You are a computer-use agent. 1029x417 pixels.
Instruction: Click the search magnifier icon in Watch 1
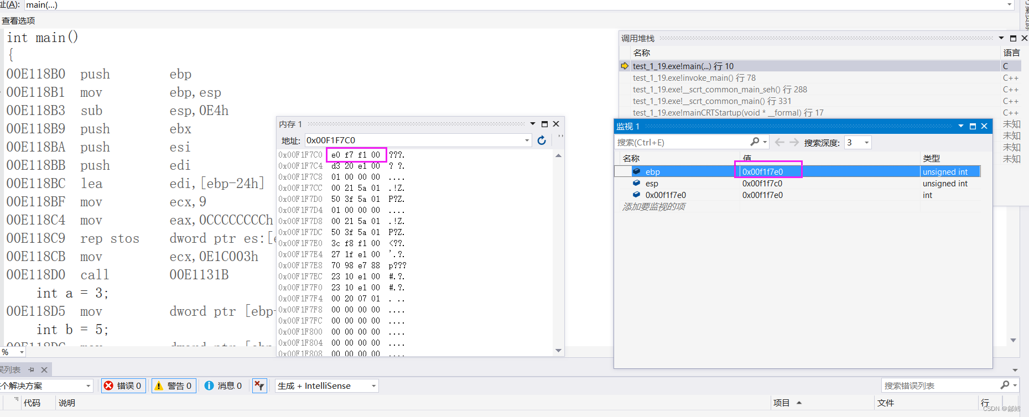(x=755, y=142)
